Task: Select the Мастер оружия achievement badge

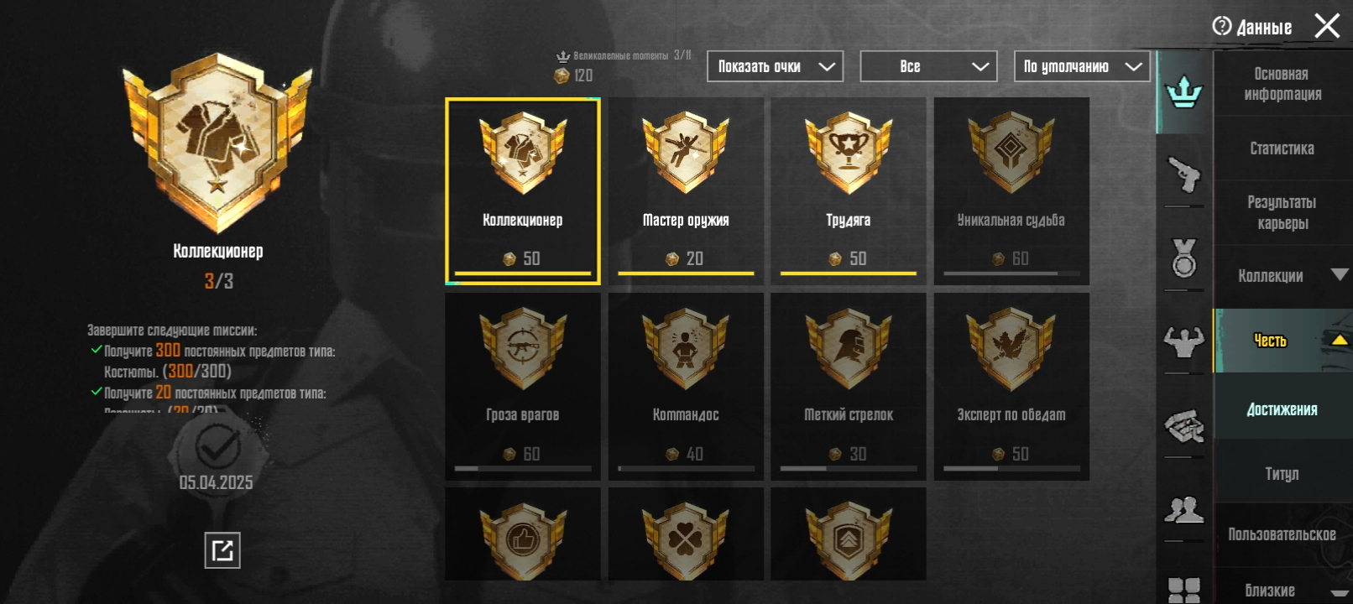Action: (686, 191)
